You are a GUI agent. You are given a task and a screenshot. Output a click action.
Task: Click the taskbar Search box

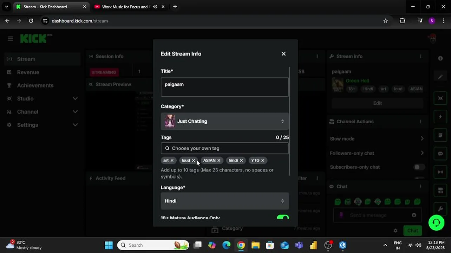[x=153, y=245]
